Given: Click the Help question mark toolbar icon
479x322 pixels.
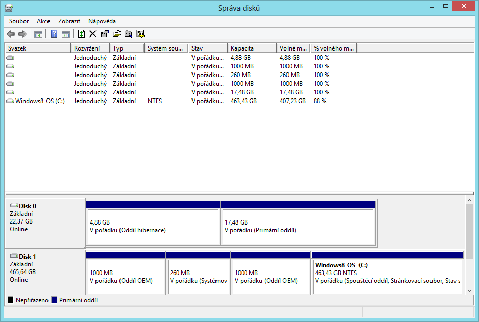Looking at the screenshot, I should [x=54, y=34].
